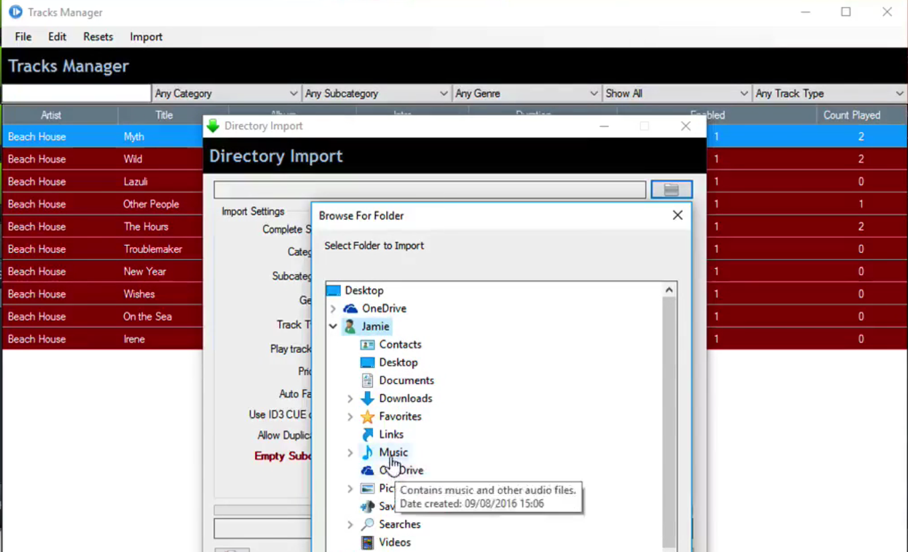
Task: Open the Resets menu
Action: [98, 37]
